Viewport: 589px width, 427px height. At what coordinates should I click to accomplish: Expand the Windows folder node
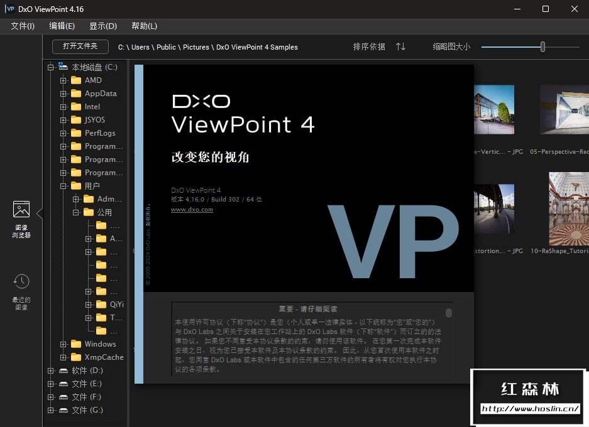click(x=63, y=344)
